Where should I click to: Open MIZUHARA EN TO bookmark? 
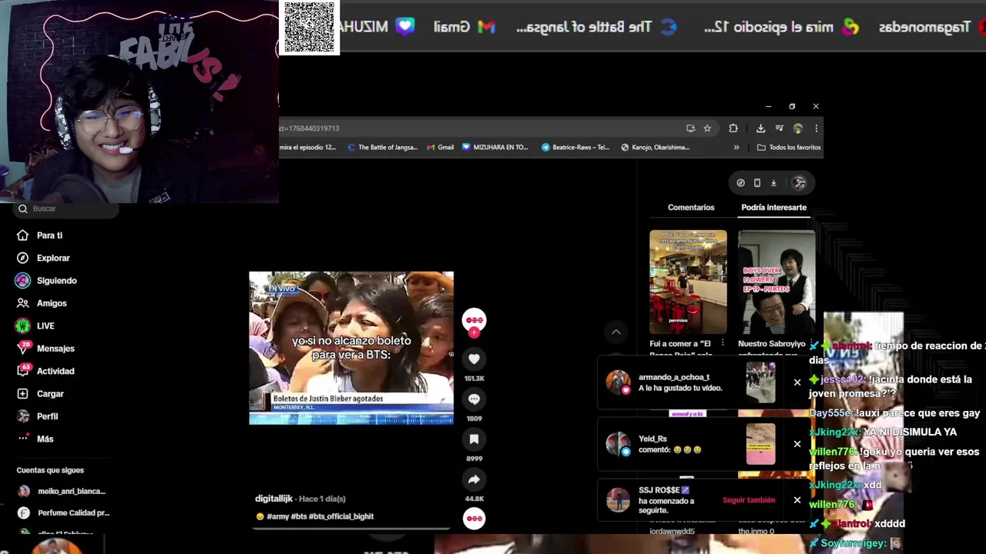pos(495,147)
